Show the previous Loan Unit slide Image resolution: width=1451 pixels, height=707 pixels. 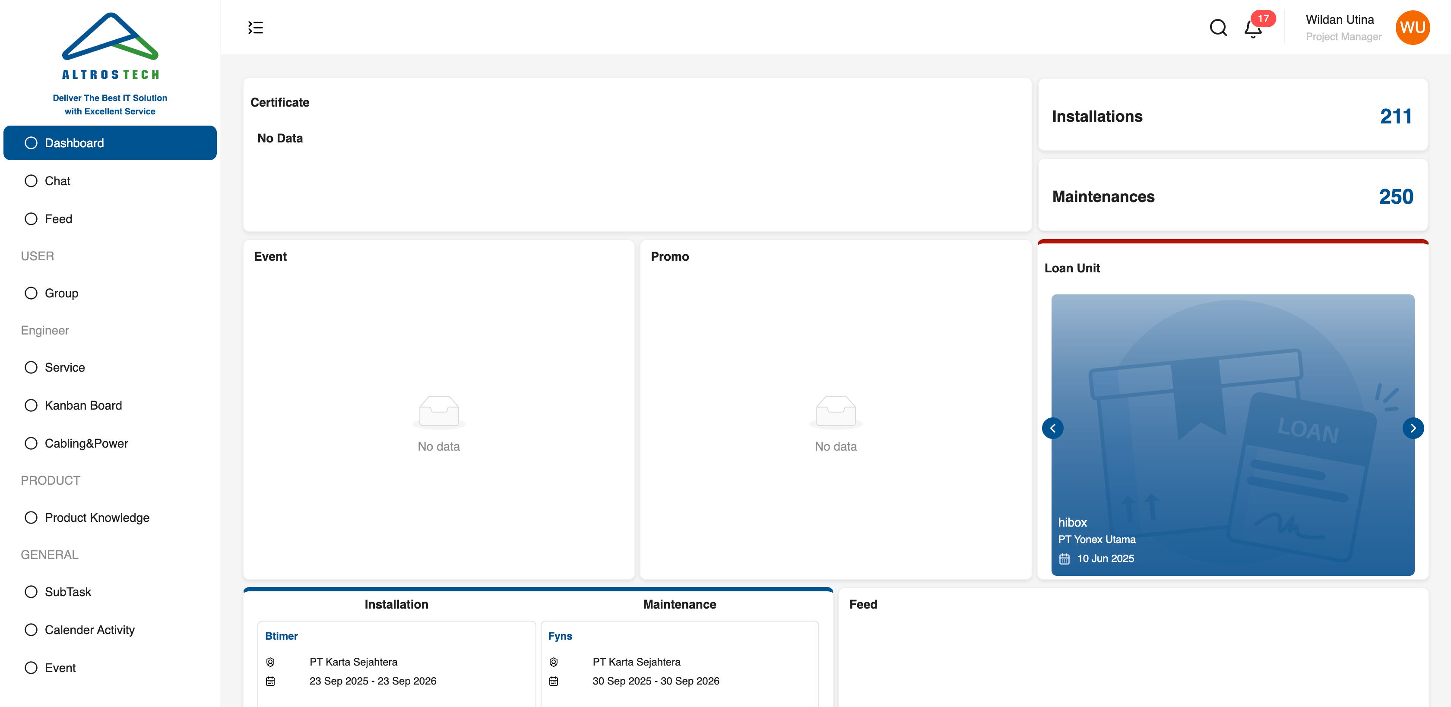point(1052,428)
